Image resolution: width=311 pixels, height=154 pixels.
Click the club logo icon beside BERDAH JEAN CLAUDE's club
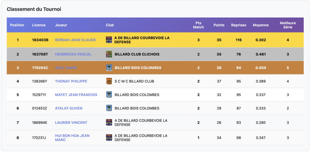[x=109, y=40]
